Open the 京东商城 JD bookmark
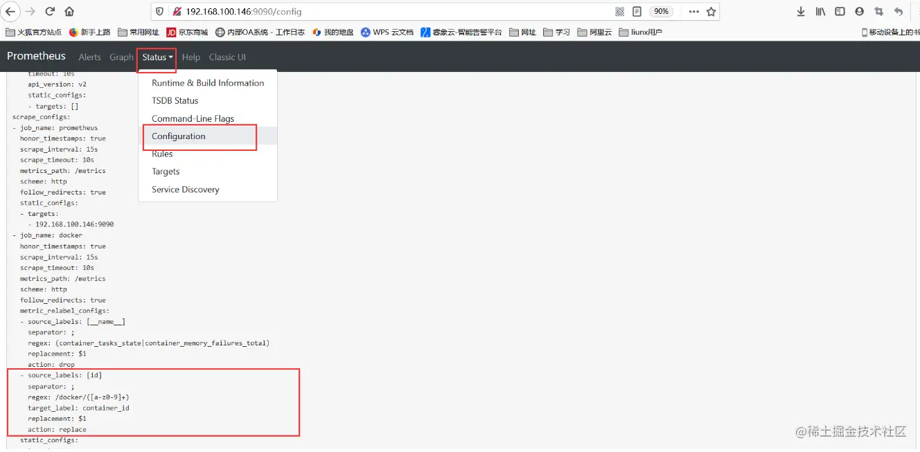Image resolution: width=920 pixels, height=452 pixels. coord(187,32)
